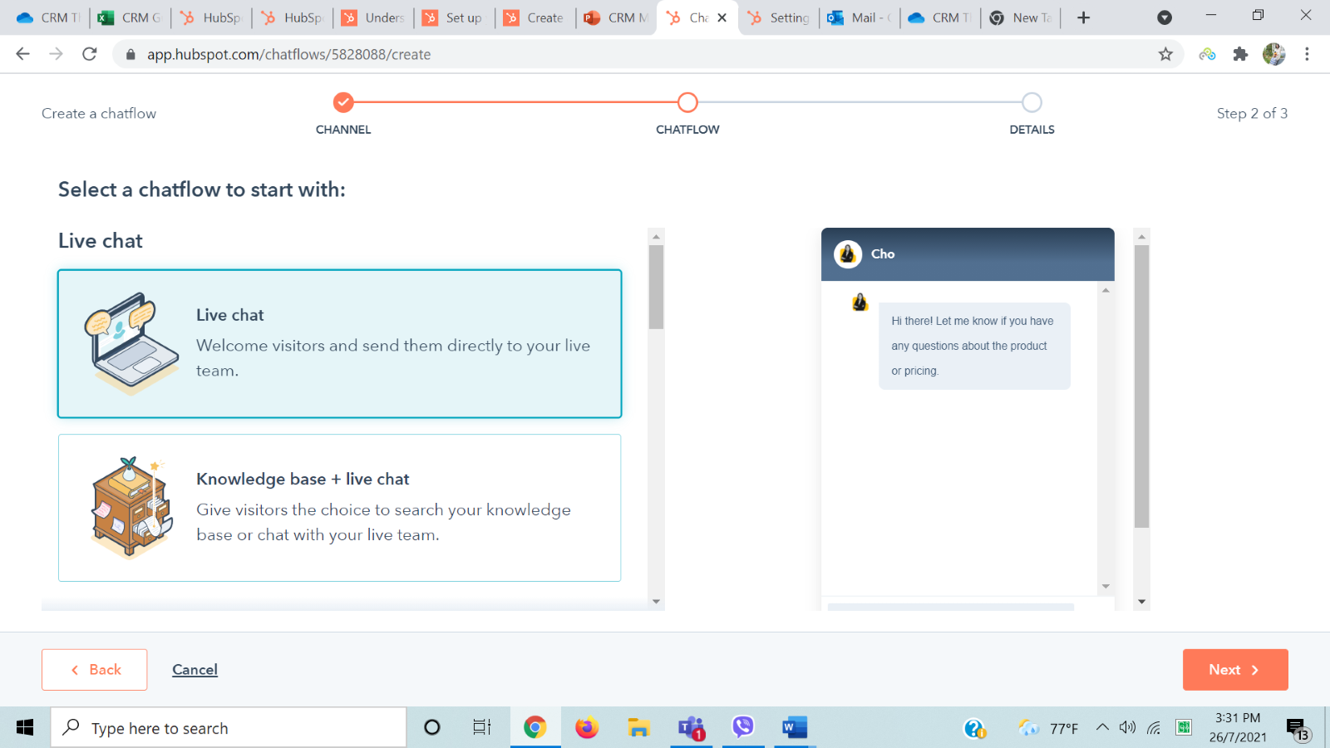1330x748 pixels.
Task: Go Back to the previous step
Action: (x=95, y=670)
